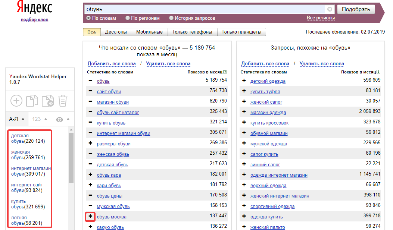Viewport: 393px width, 230px height.
Task: Click 'женская обувь(259 761)' in helper list
Action: point(28,155)
